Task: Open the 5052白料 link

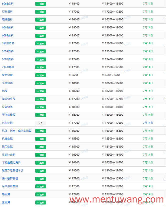Action: coord(8,51)
